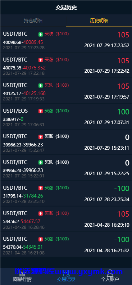Select the 历史明细 tab

point(99,21)
